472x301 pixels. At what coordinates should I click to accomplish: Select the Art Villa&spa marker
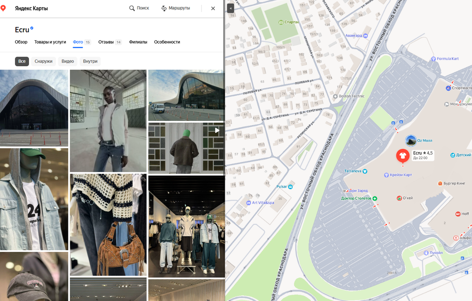click(x=248, y=203)
